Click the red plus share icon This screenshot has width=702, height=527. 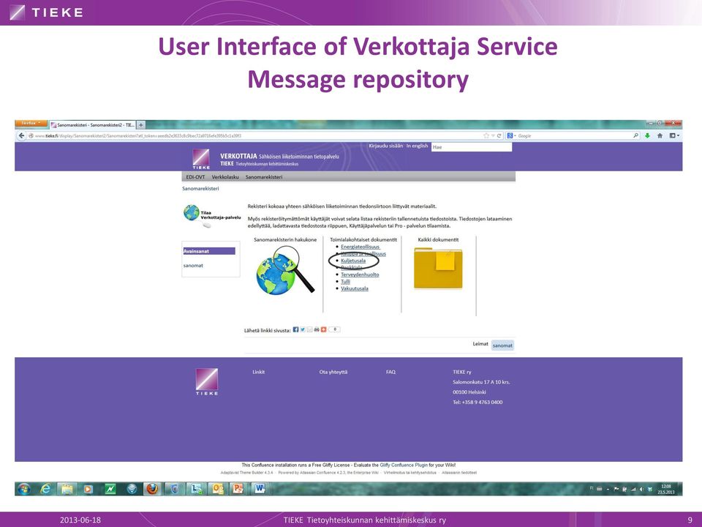(x=323, y=329)
